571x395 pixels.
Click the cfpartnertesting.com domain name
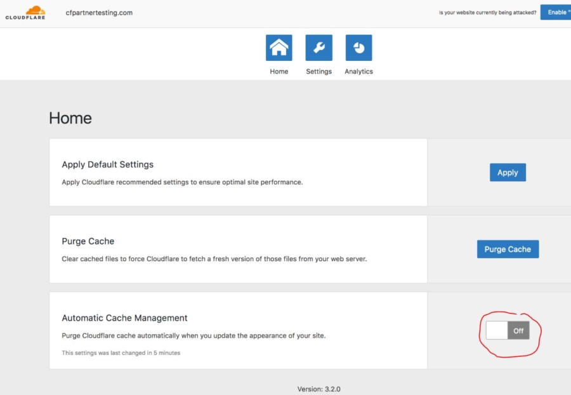pos(99,13)
